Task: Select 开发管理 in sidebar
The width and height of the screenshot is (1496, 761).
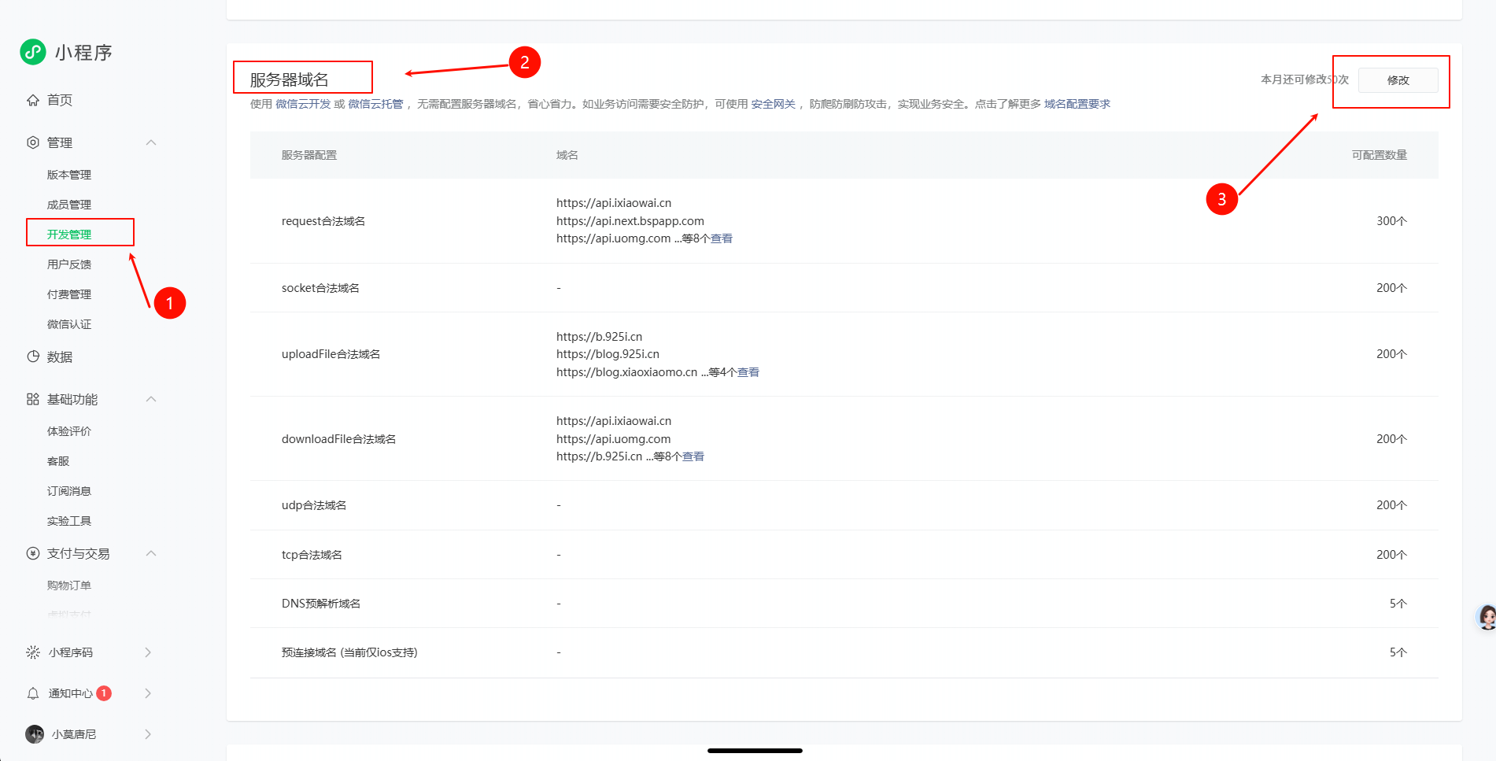Action: click(x=69, y=235)
